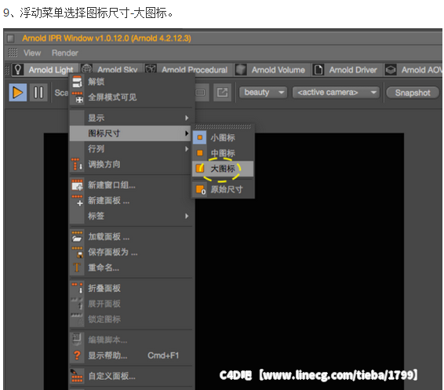This screenshot has width=444, height=390.
Task: Click the window grip menu icon beside View
Action: click(x=13, y=53)
